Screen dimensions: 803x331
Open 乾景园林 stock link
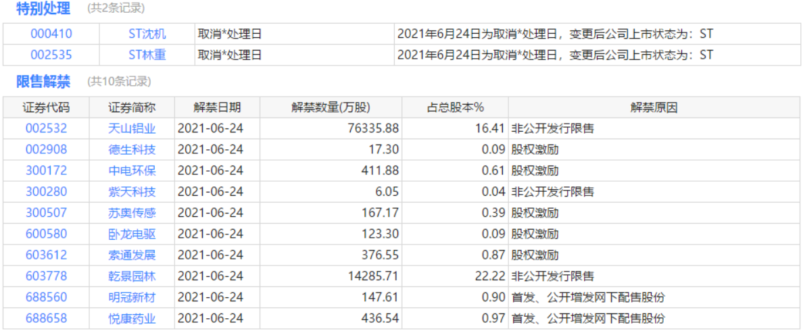132,276
